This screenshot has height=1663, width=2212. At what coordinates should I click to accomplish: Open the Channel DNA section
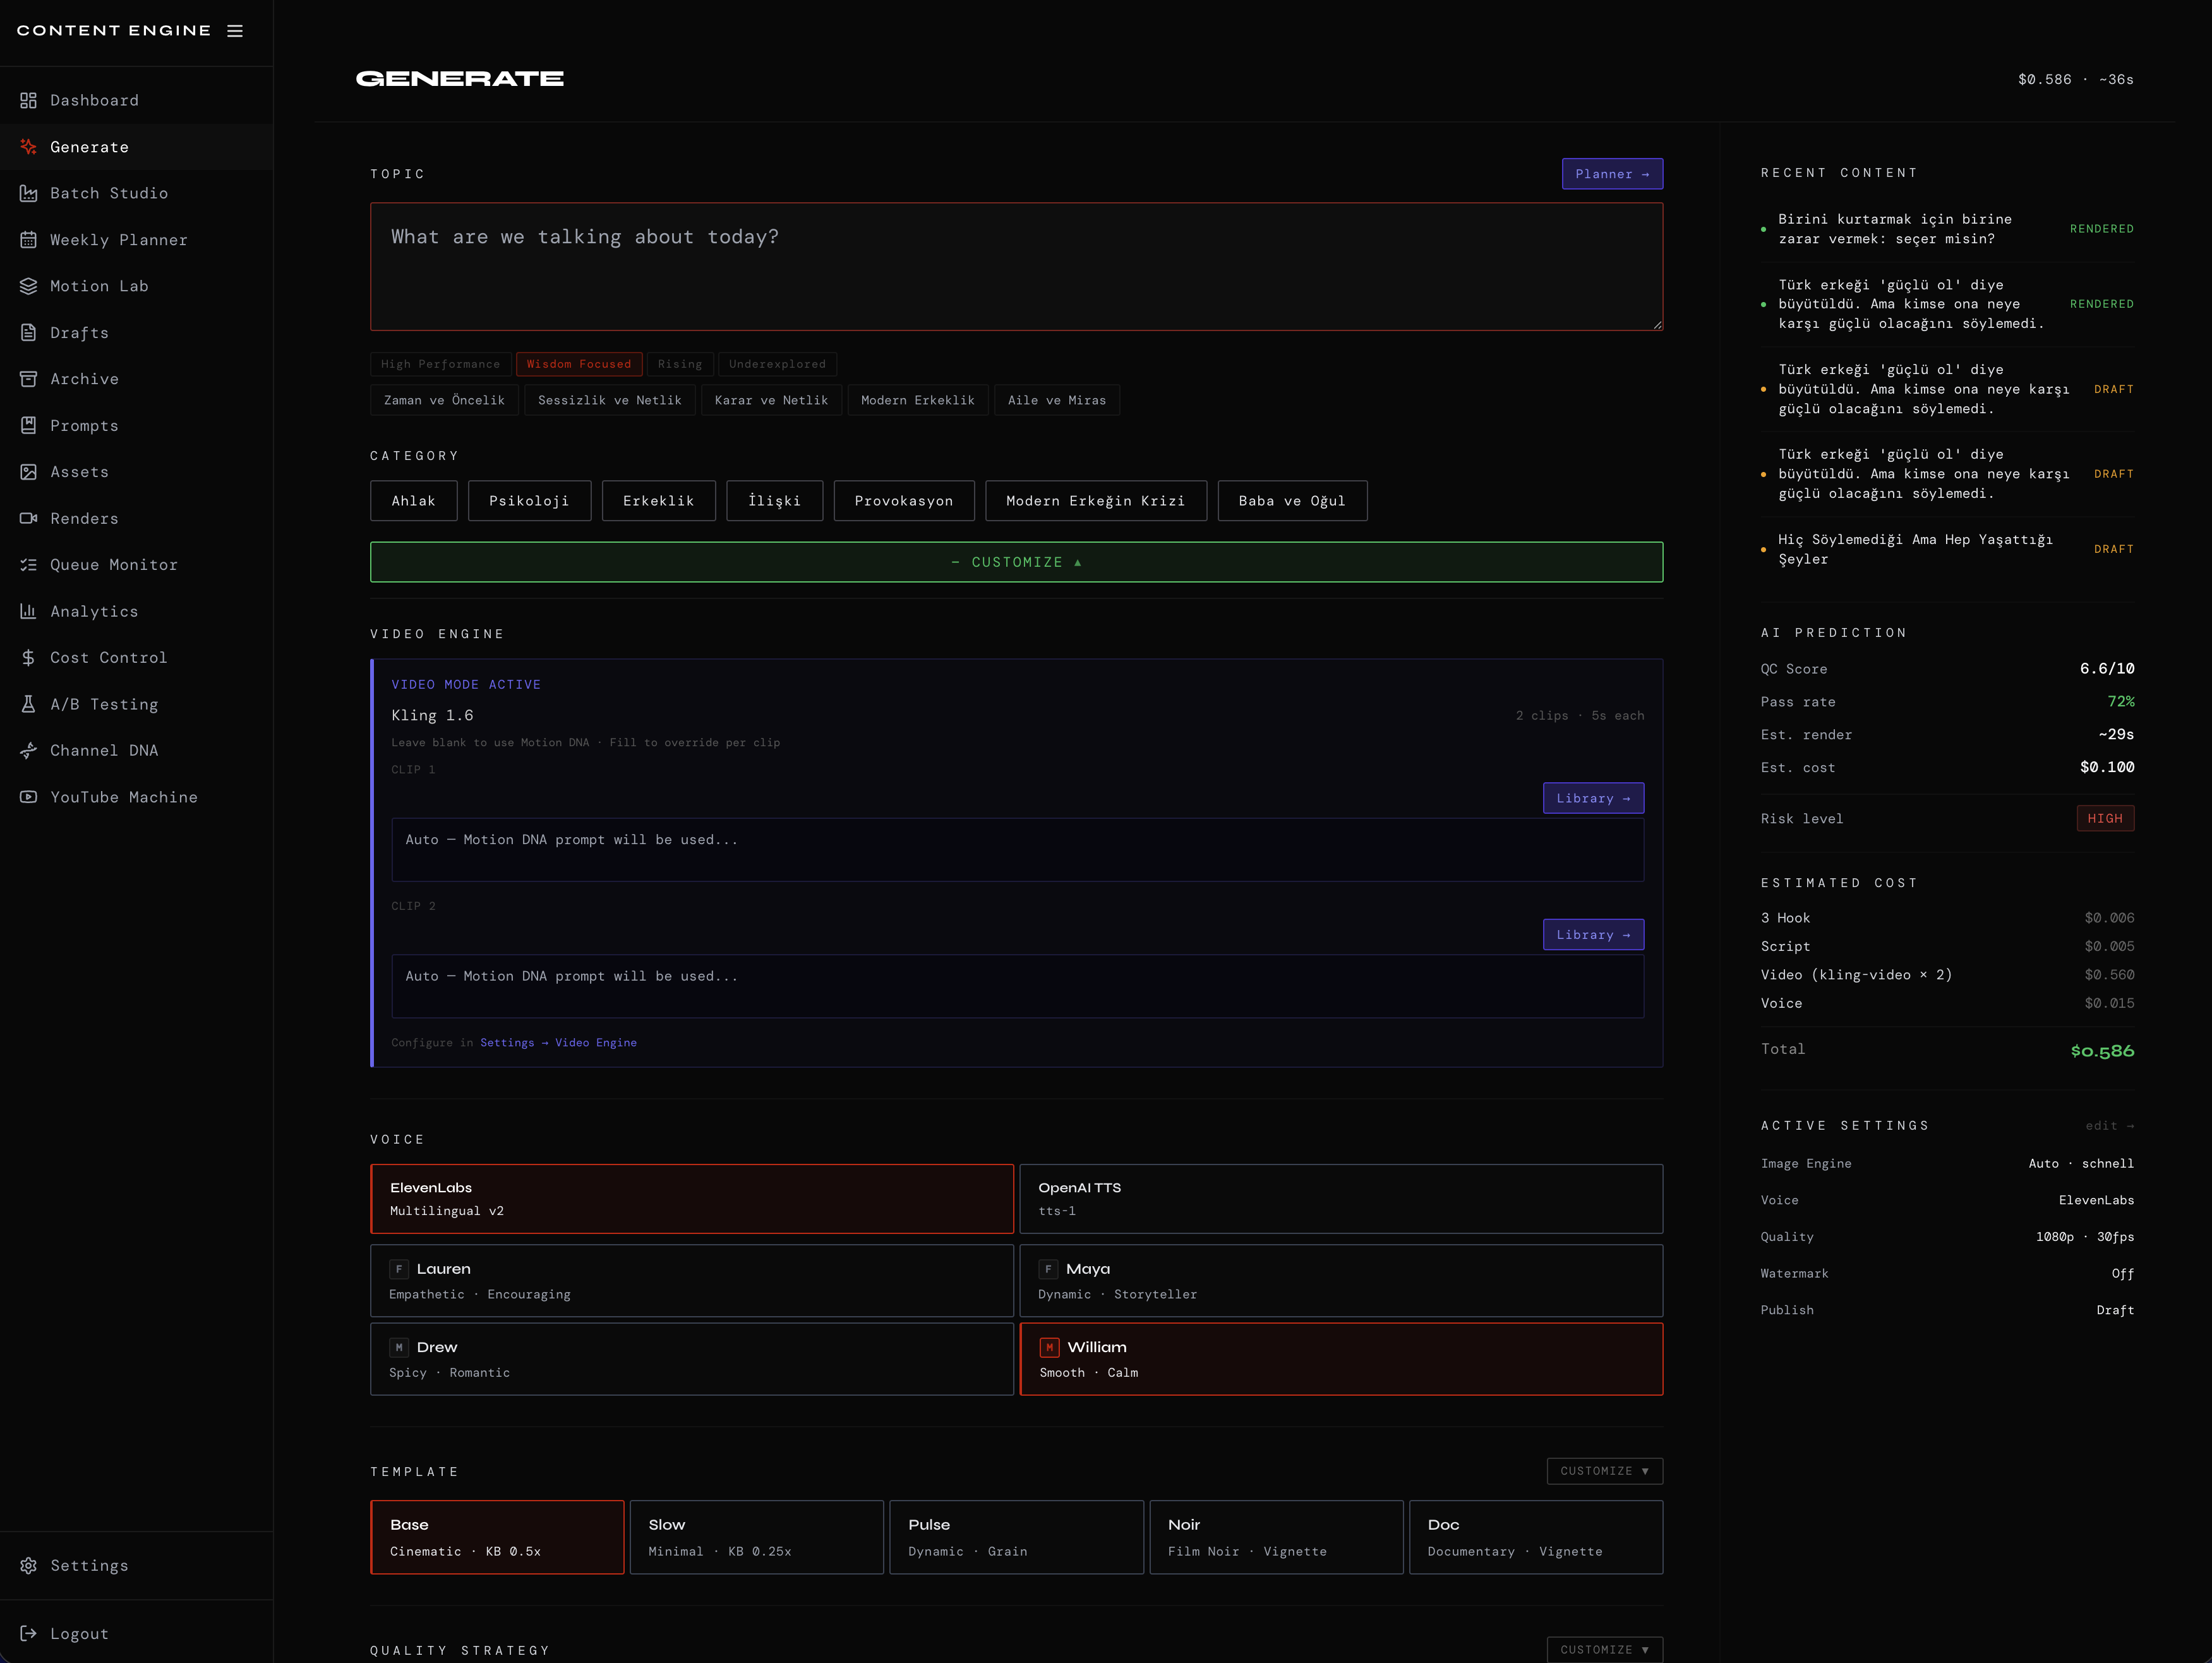(105, 749)
